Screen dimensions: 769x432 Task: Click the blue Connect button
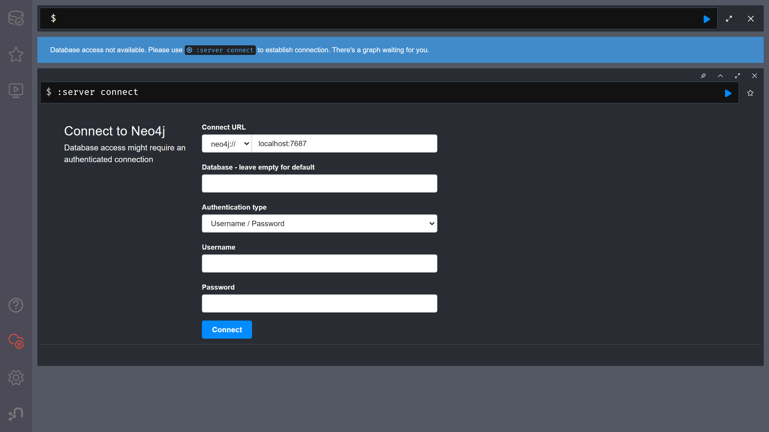coord(227,329)
